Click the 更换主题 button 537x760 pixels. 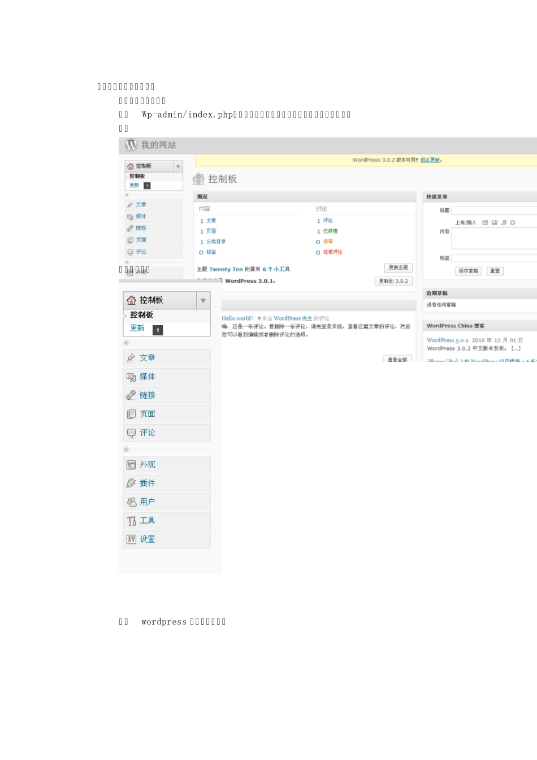tap(399, 267)
